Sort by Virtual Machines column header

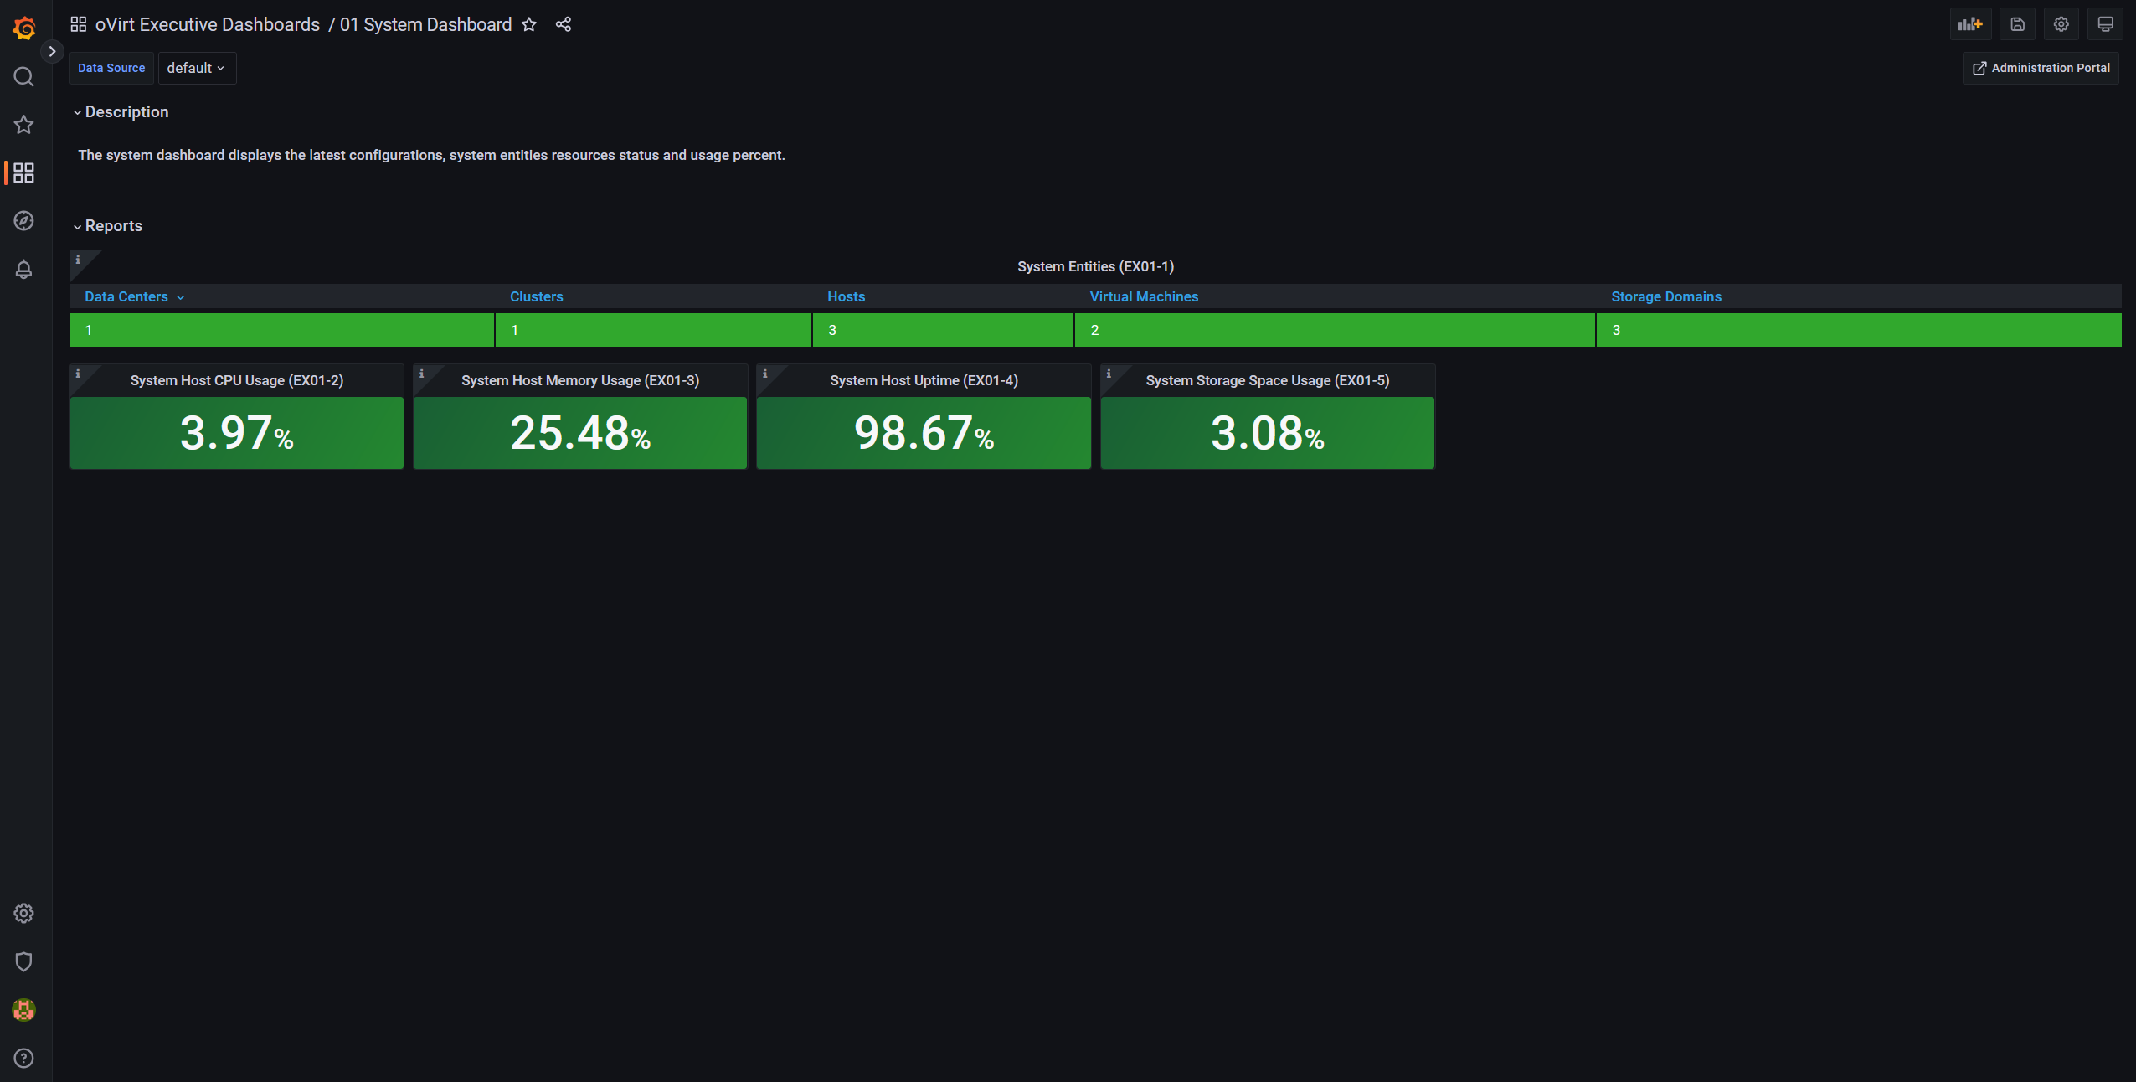(x=1144, y=296)
